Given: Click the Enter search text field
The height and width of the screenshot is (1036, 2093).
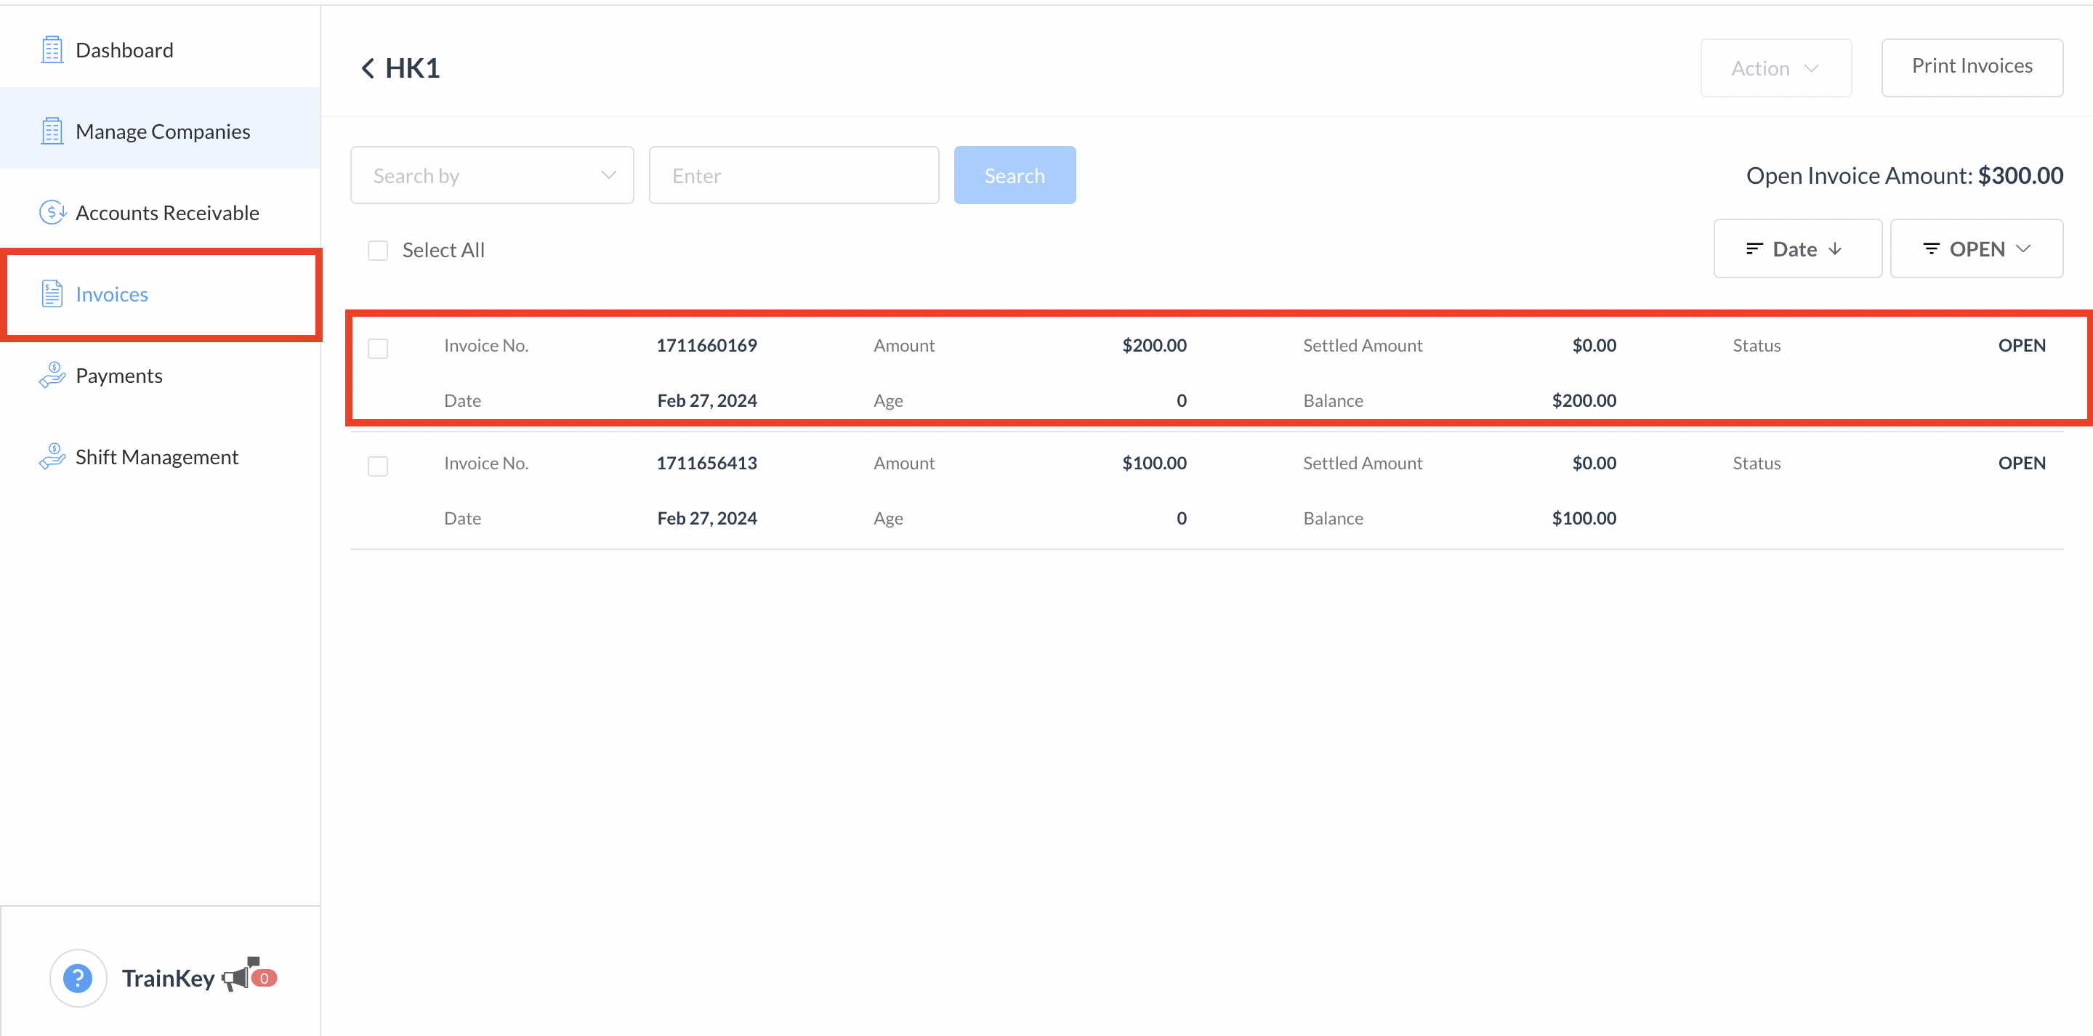Looking at the screenshot, I should [793, 176].
